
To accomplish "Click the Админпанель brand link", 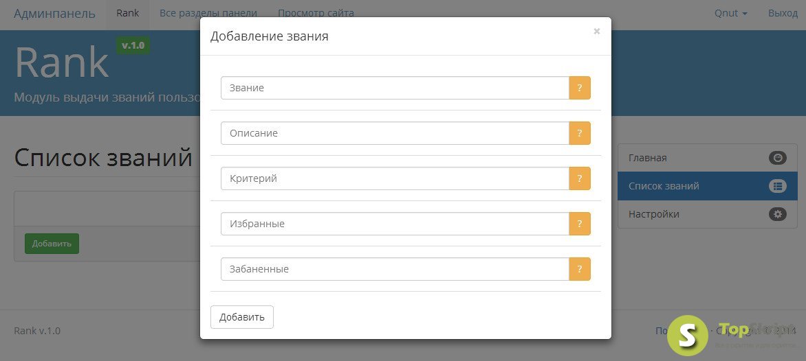I will click(54, 13).
